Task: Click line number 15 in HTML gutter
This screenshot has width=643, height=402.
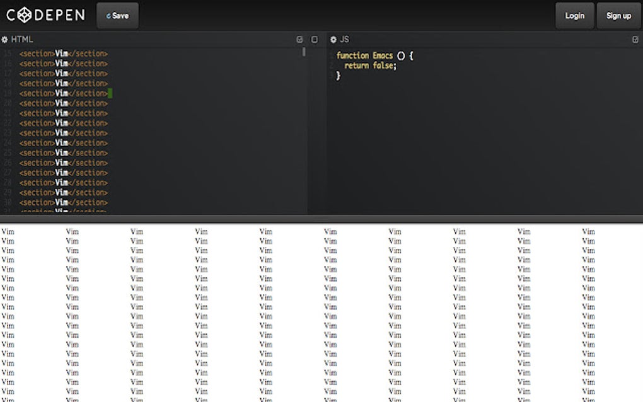Action: (x=10, y=54)
